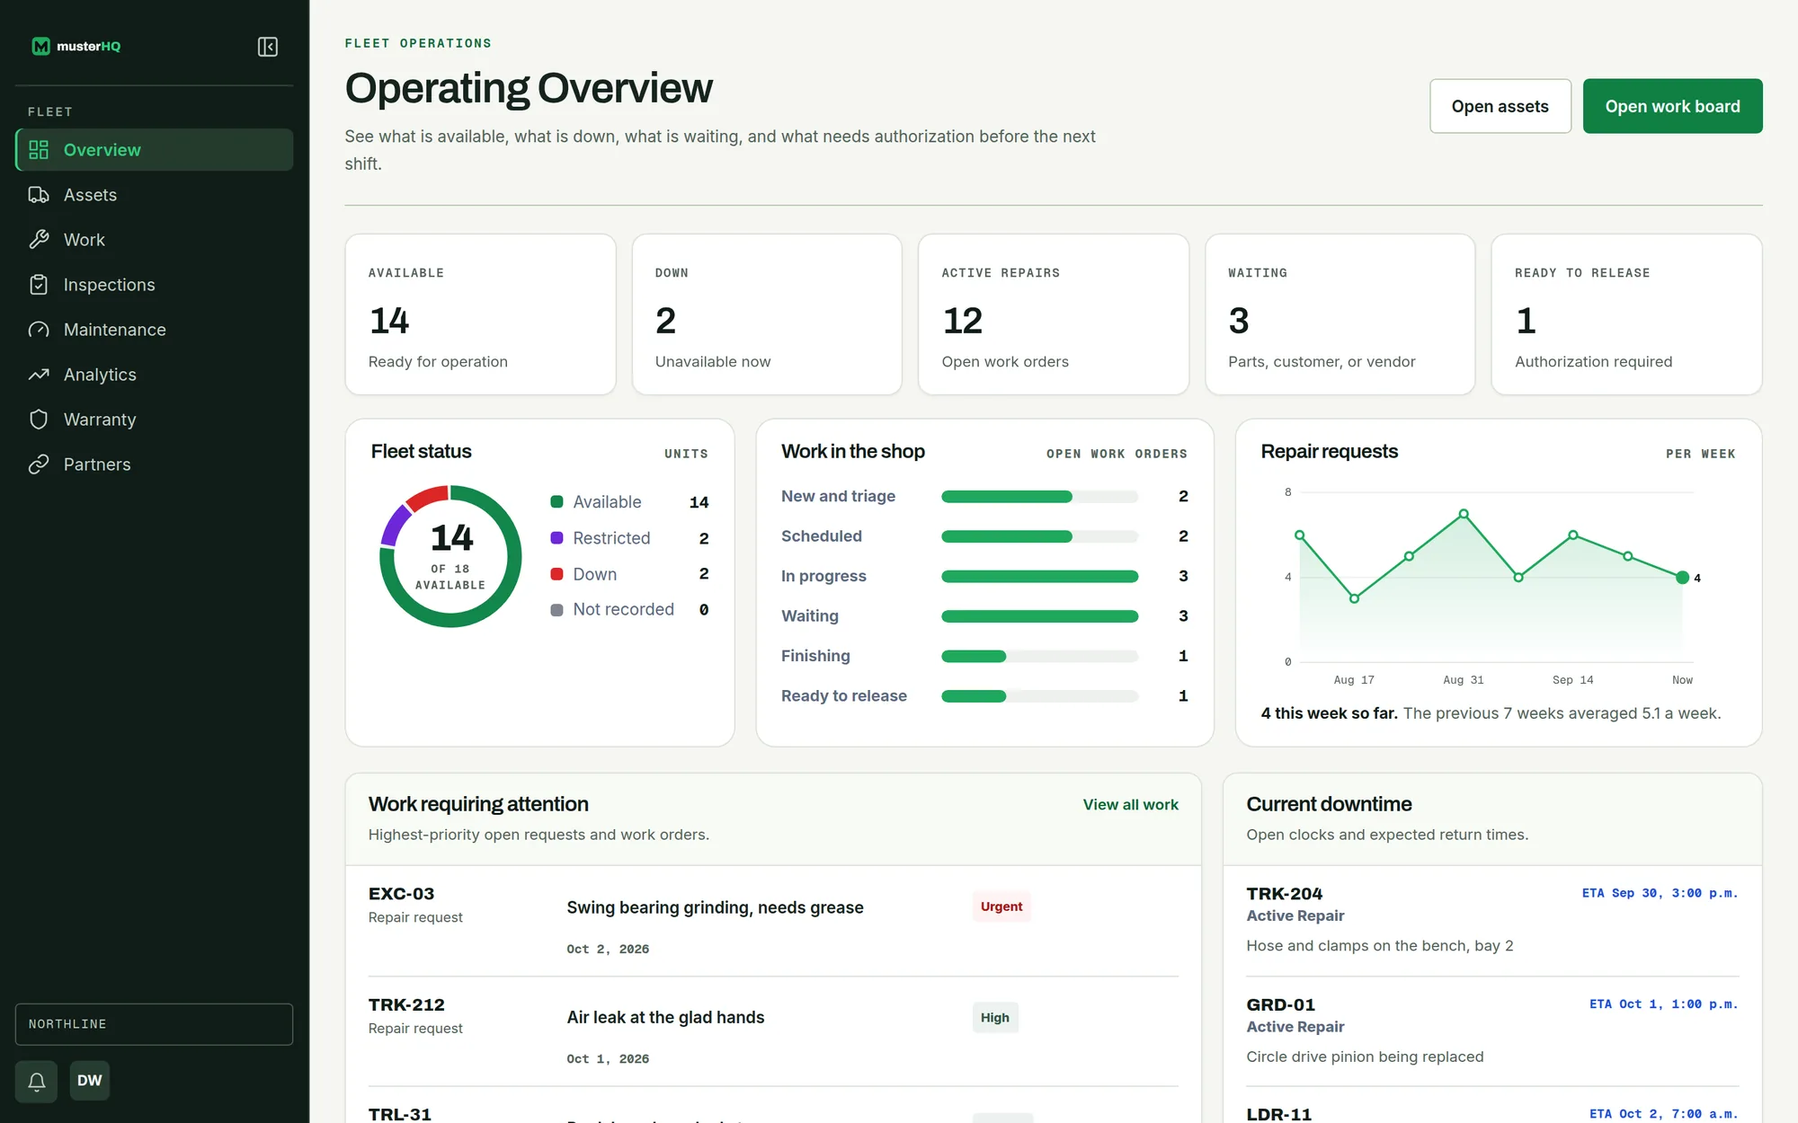
Task: Open the DW user avatar menu
Action: [89, 1081]
